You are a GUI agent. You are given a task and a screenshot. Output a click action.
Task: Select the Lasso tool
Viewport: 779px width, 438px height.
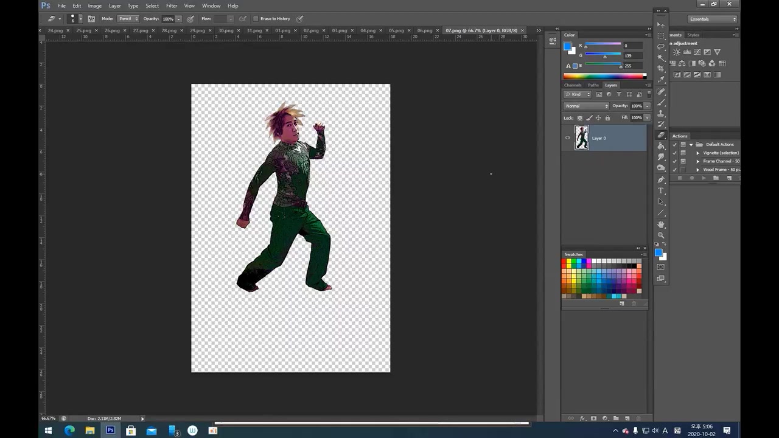point(661,47)
